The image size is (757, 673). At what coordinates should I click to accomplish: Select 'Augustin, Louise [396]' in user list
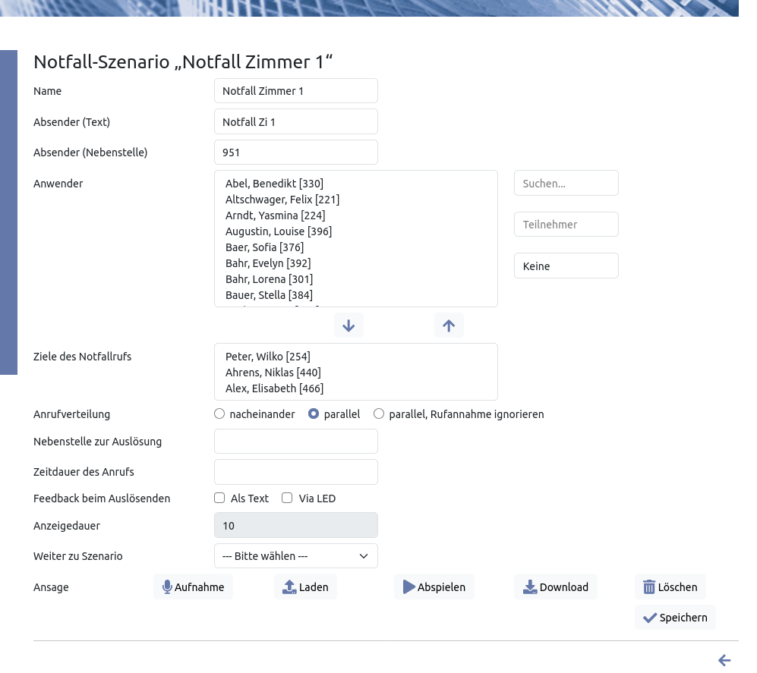tap(279, 231)
